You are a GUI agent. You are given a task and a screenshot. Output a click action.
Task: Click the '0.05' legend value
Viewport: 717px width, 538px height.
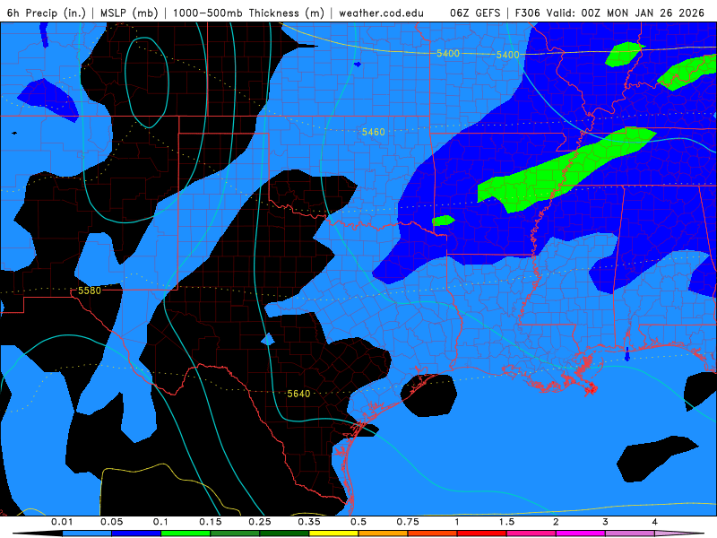[x=111, y=522]
